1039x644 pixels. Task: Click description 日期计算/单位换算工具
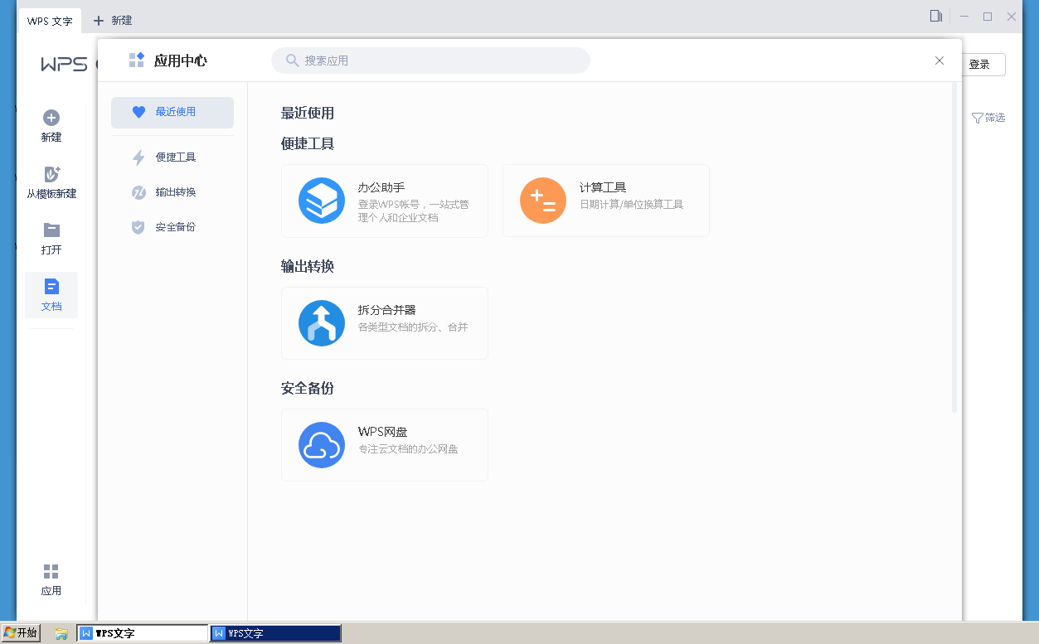(631, 204)
